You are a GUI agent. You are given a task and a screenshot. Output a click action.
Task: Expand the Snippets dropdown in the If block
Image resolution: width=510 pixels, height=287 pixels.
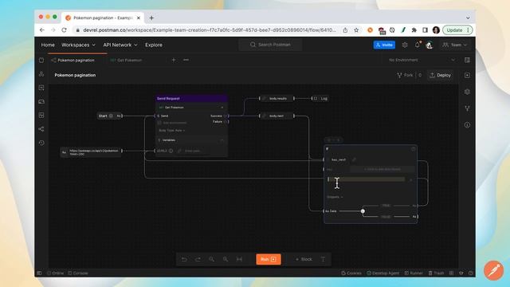pyautogui.click(x=335, y=197)
